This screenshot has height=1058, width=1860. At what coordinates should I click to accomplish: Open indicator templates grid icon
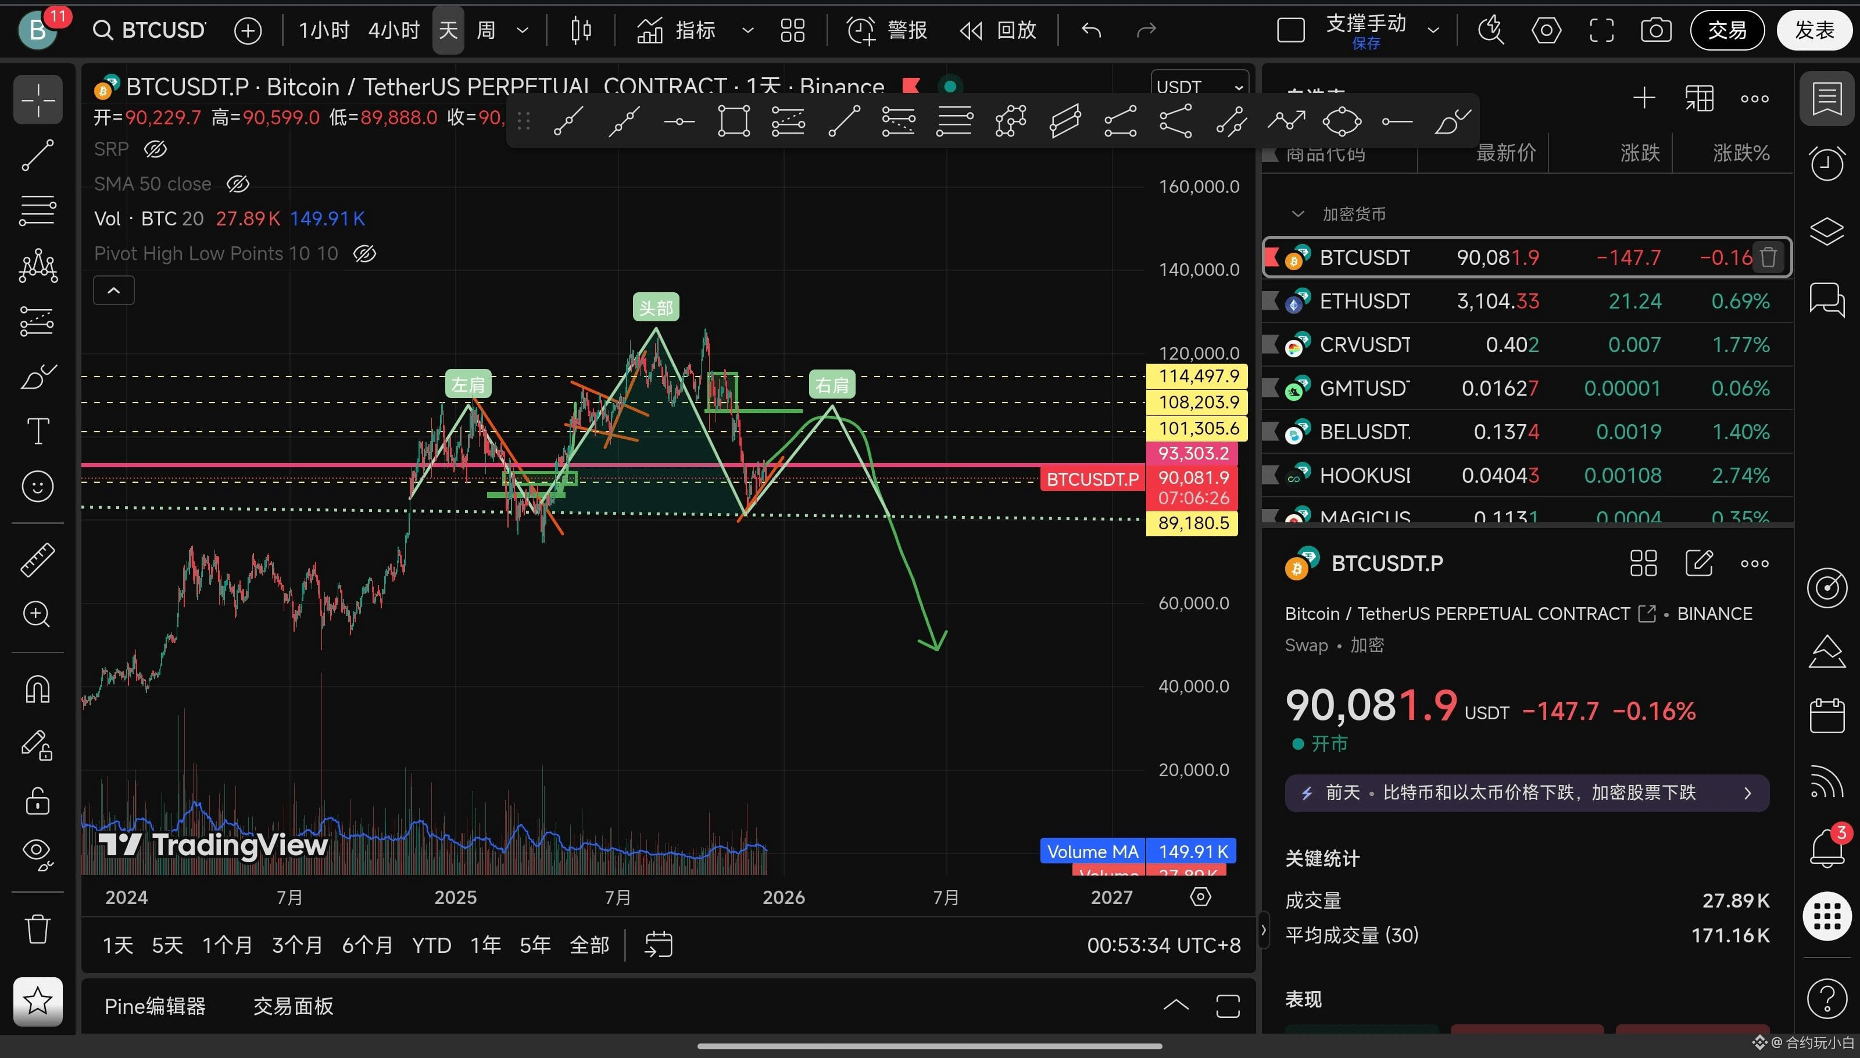(792, 31)
